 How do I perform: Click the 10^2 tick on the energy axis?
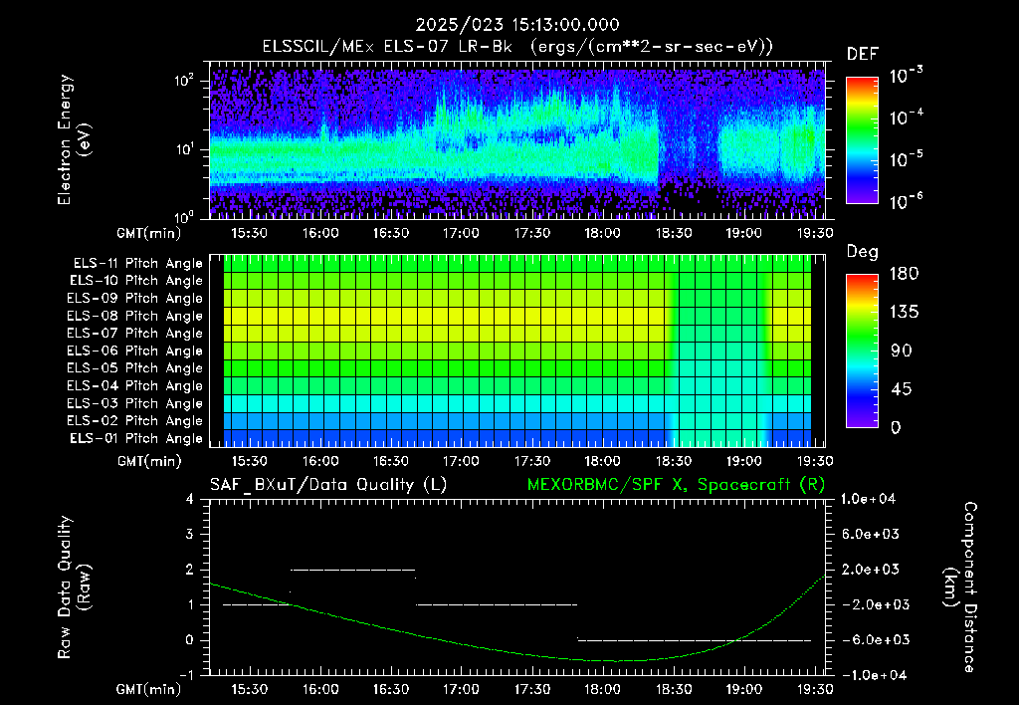184,81
